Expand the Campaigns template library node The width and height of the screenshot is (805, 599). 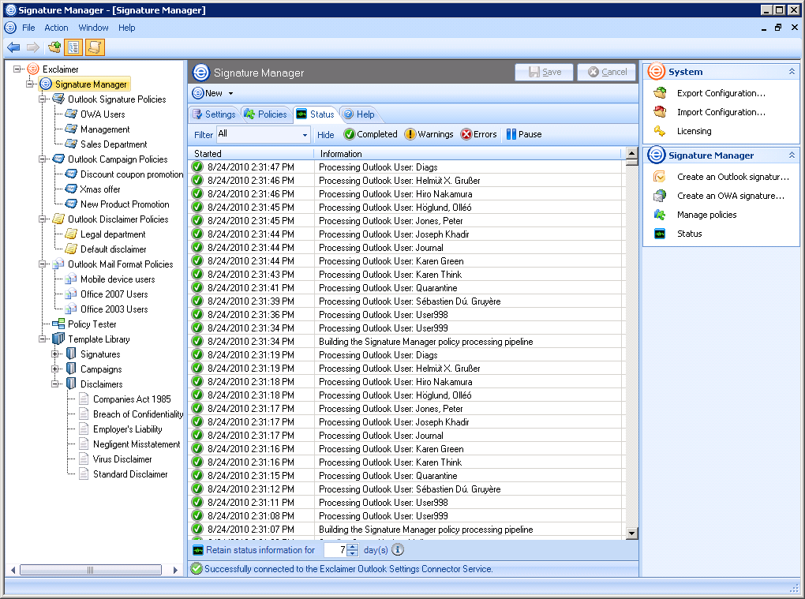[55, 369]
